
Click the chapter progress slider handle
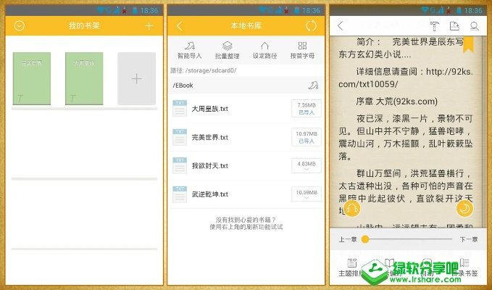(366, 239)
